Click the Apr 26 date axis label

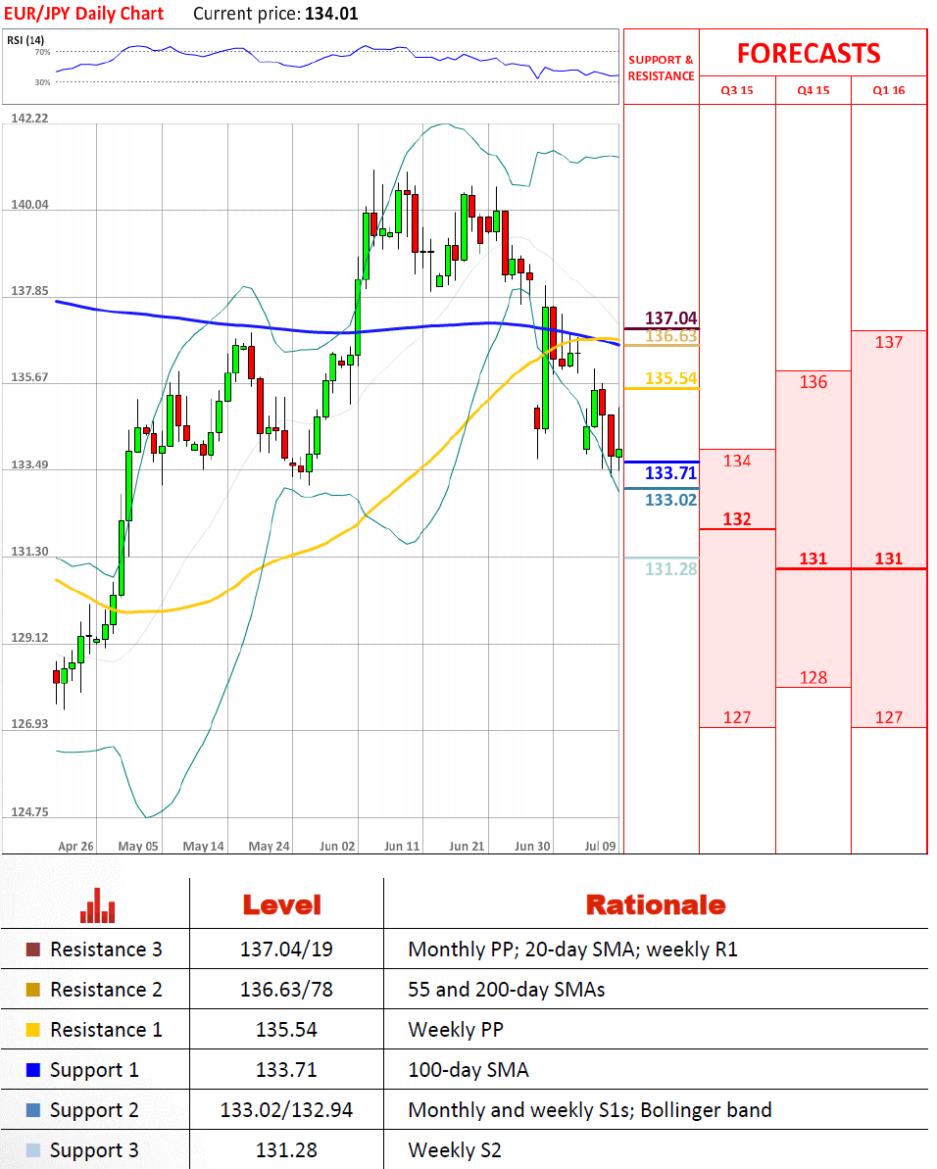(76, 847)
